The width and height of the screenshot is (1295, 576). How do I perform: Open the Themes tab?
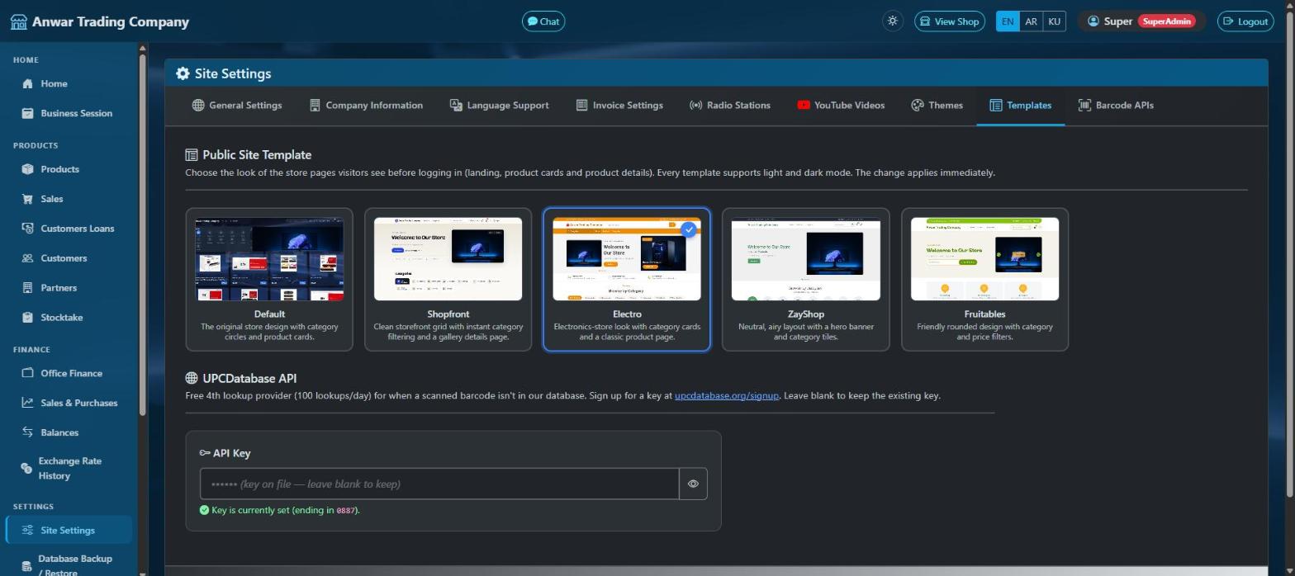coord(937,106)
